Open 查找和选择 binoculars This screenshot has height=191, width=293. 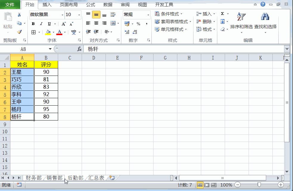point(265,22)
